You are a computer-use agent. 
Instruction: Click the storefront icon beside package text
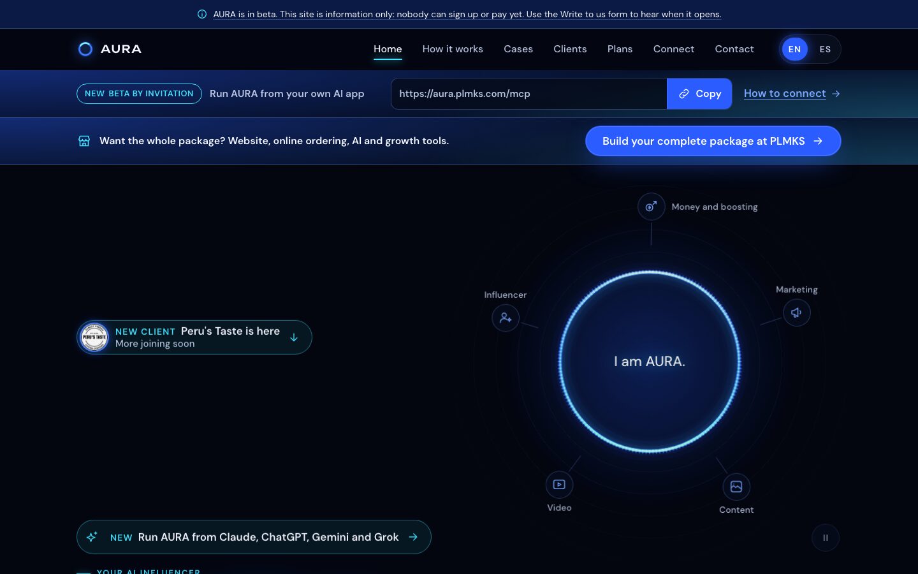coord(84,141)
